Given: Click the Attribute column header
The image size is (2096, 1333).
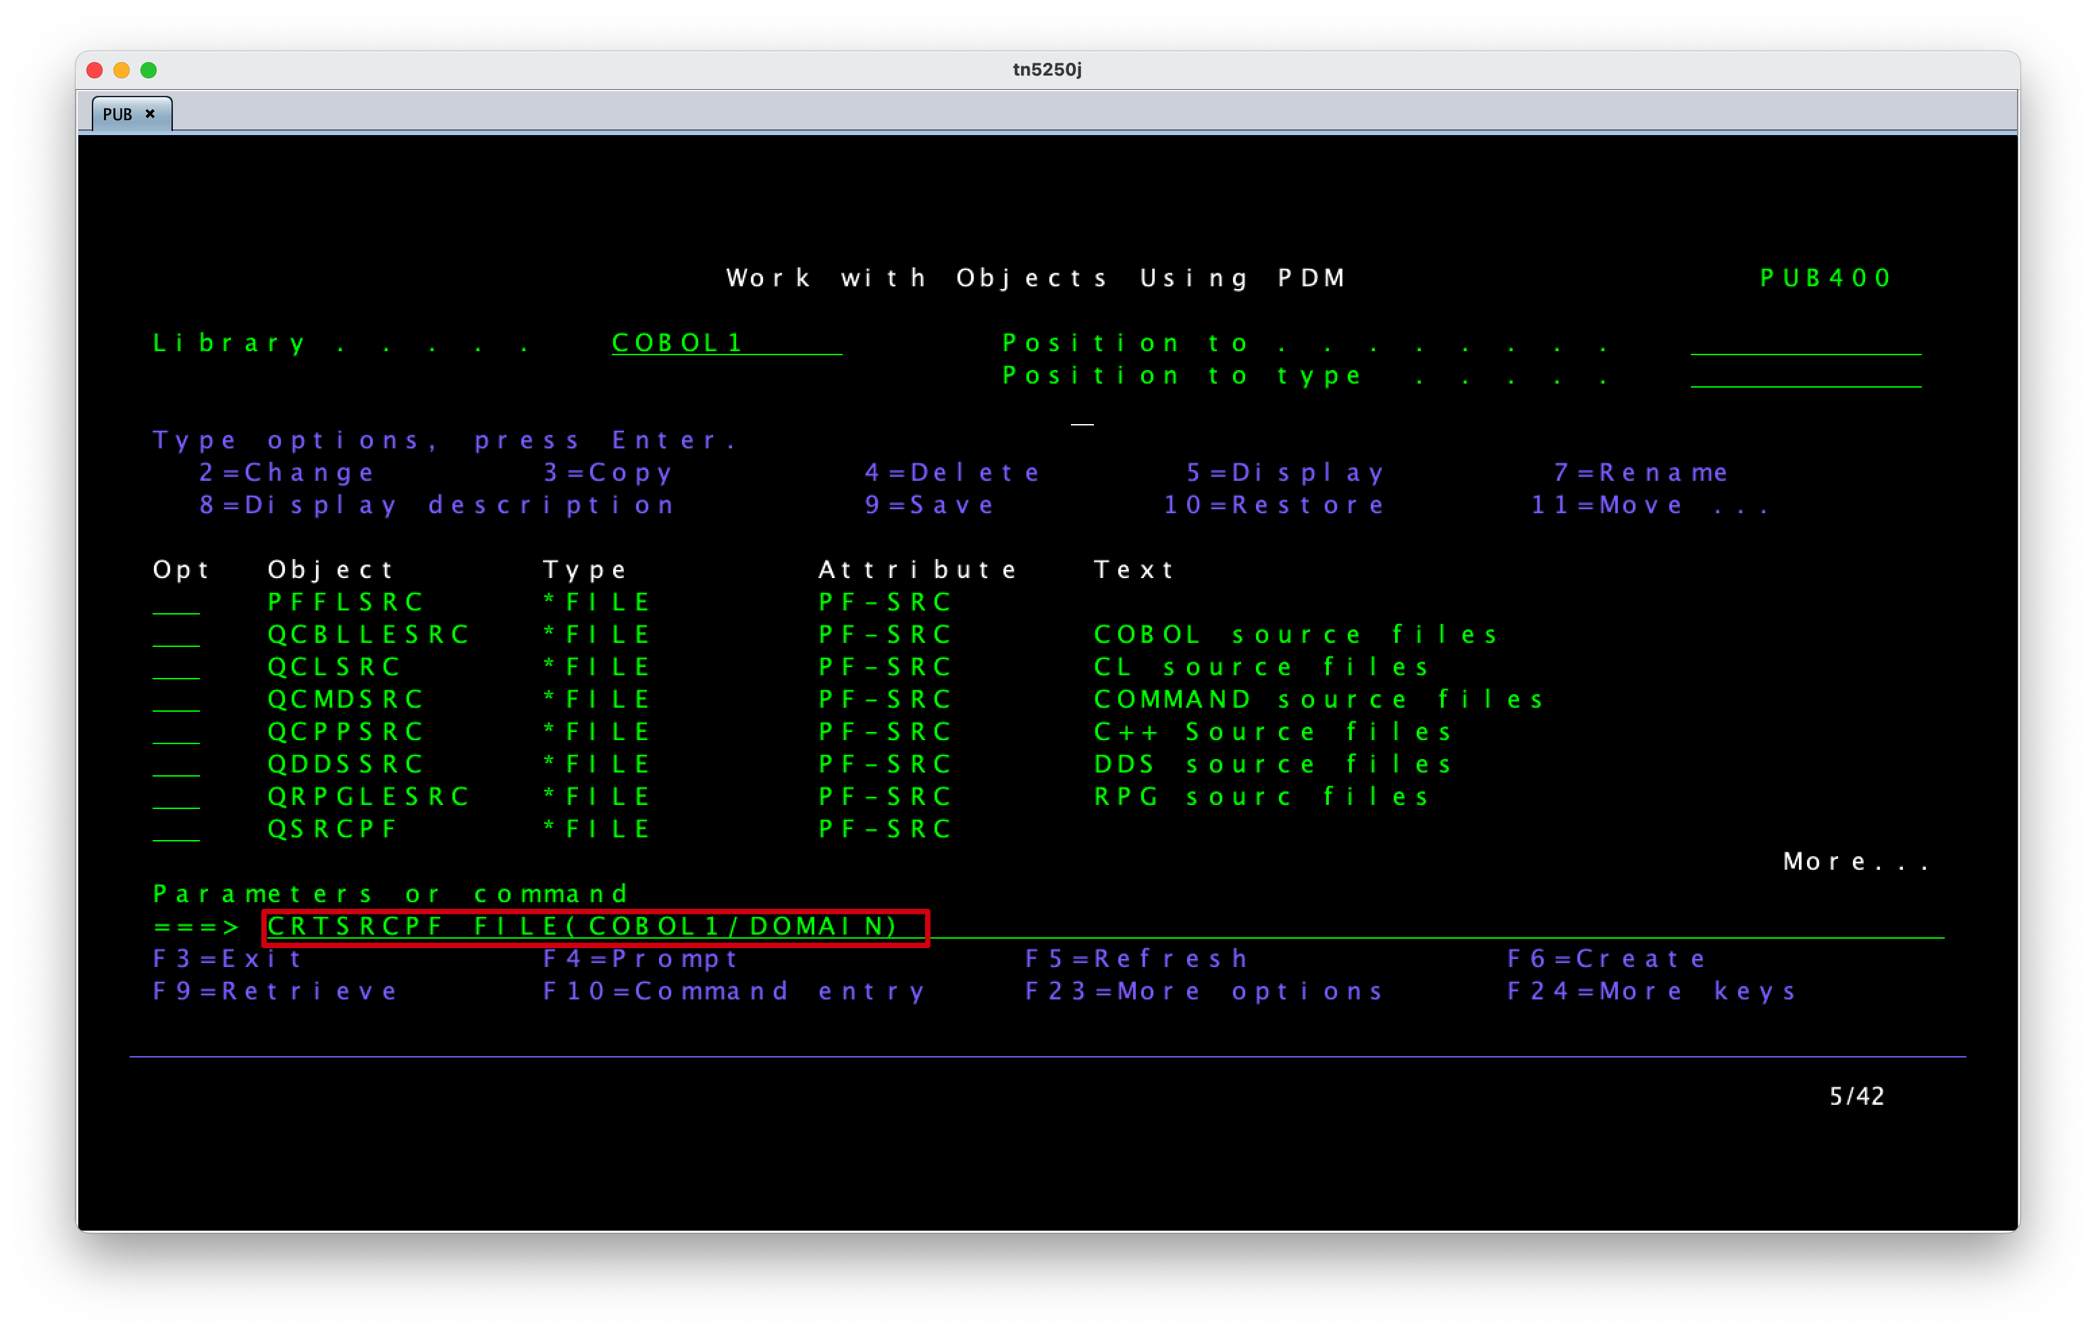Looking at the screenshot, I should coord(916,569).
